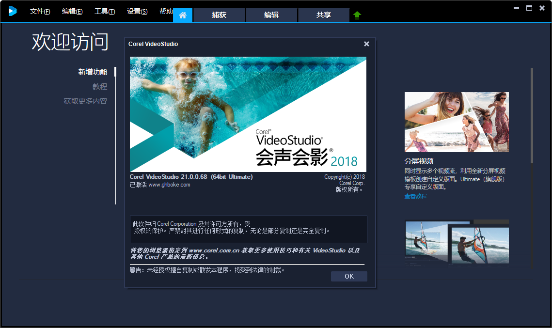
Task: Click the 分屏视频 split-screen thumbnail
Action: click(457, 122)
